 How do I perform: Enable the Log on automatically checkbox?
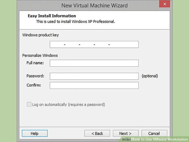pos(29,104)
